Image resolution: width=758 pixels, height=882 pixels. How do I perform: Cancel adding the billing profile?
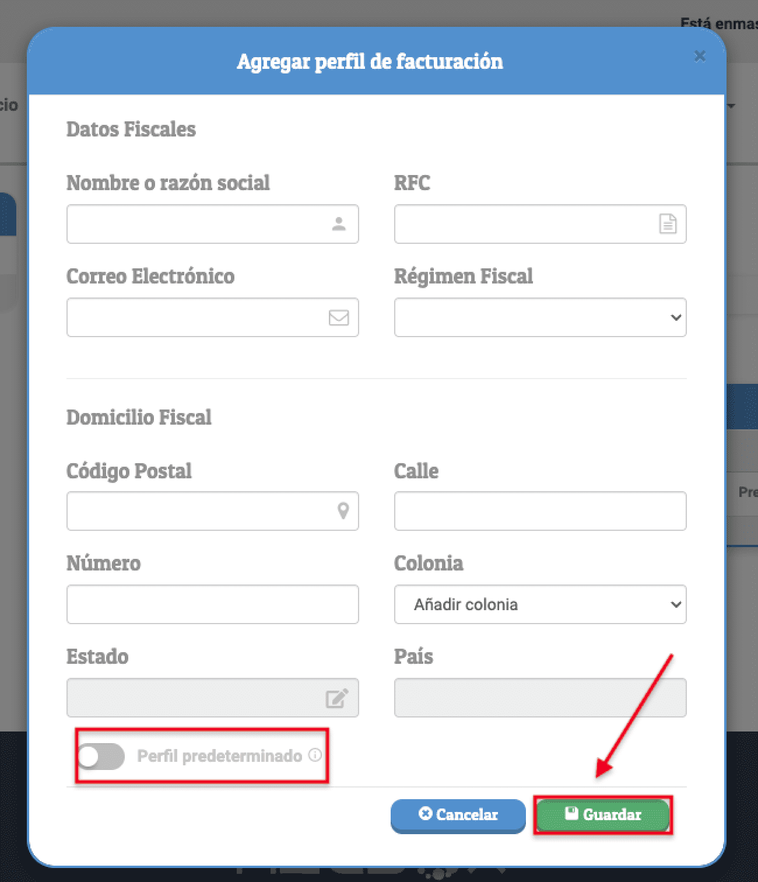coord(458,815)
